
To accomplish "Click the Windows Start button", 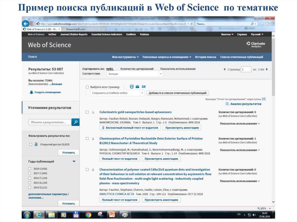I will click(x=27, y=215).
